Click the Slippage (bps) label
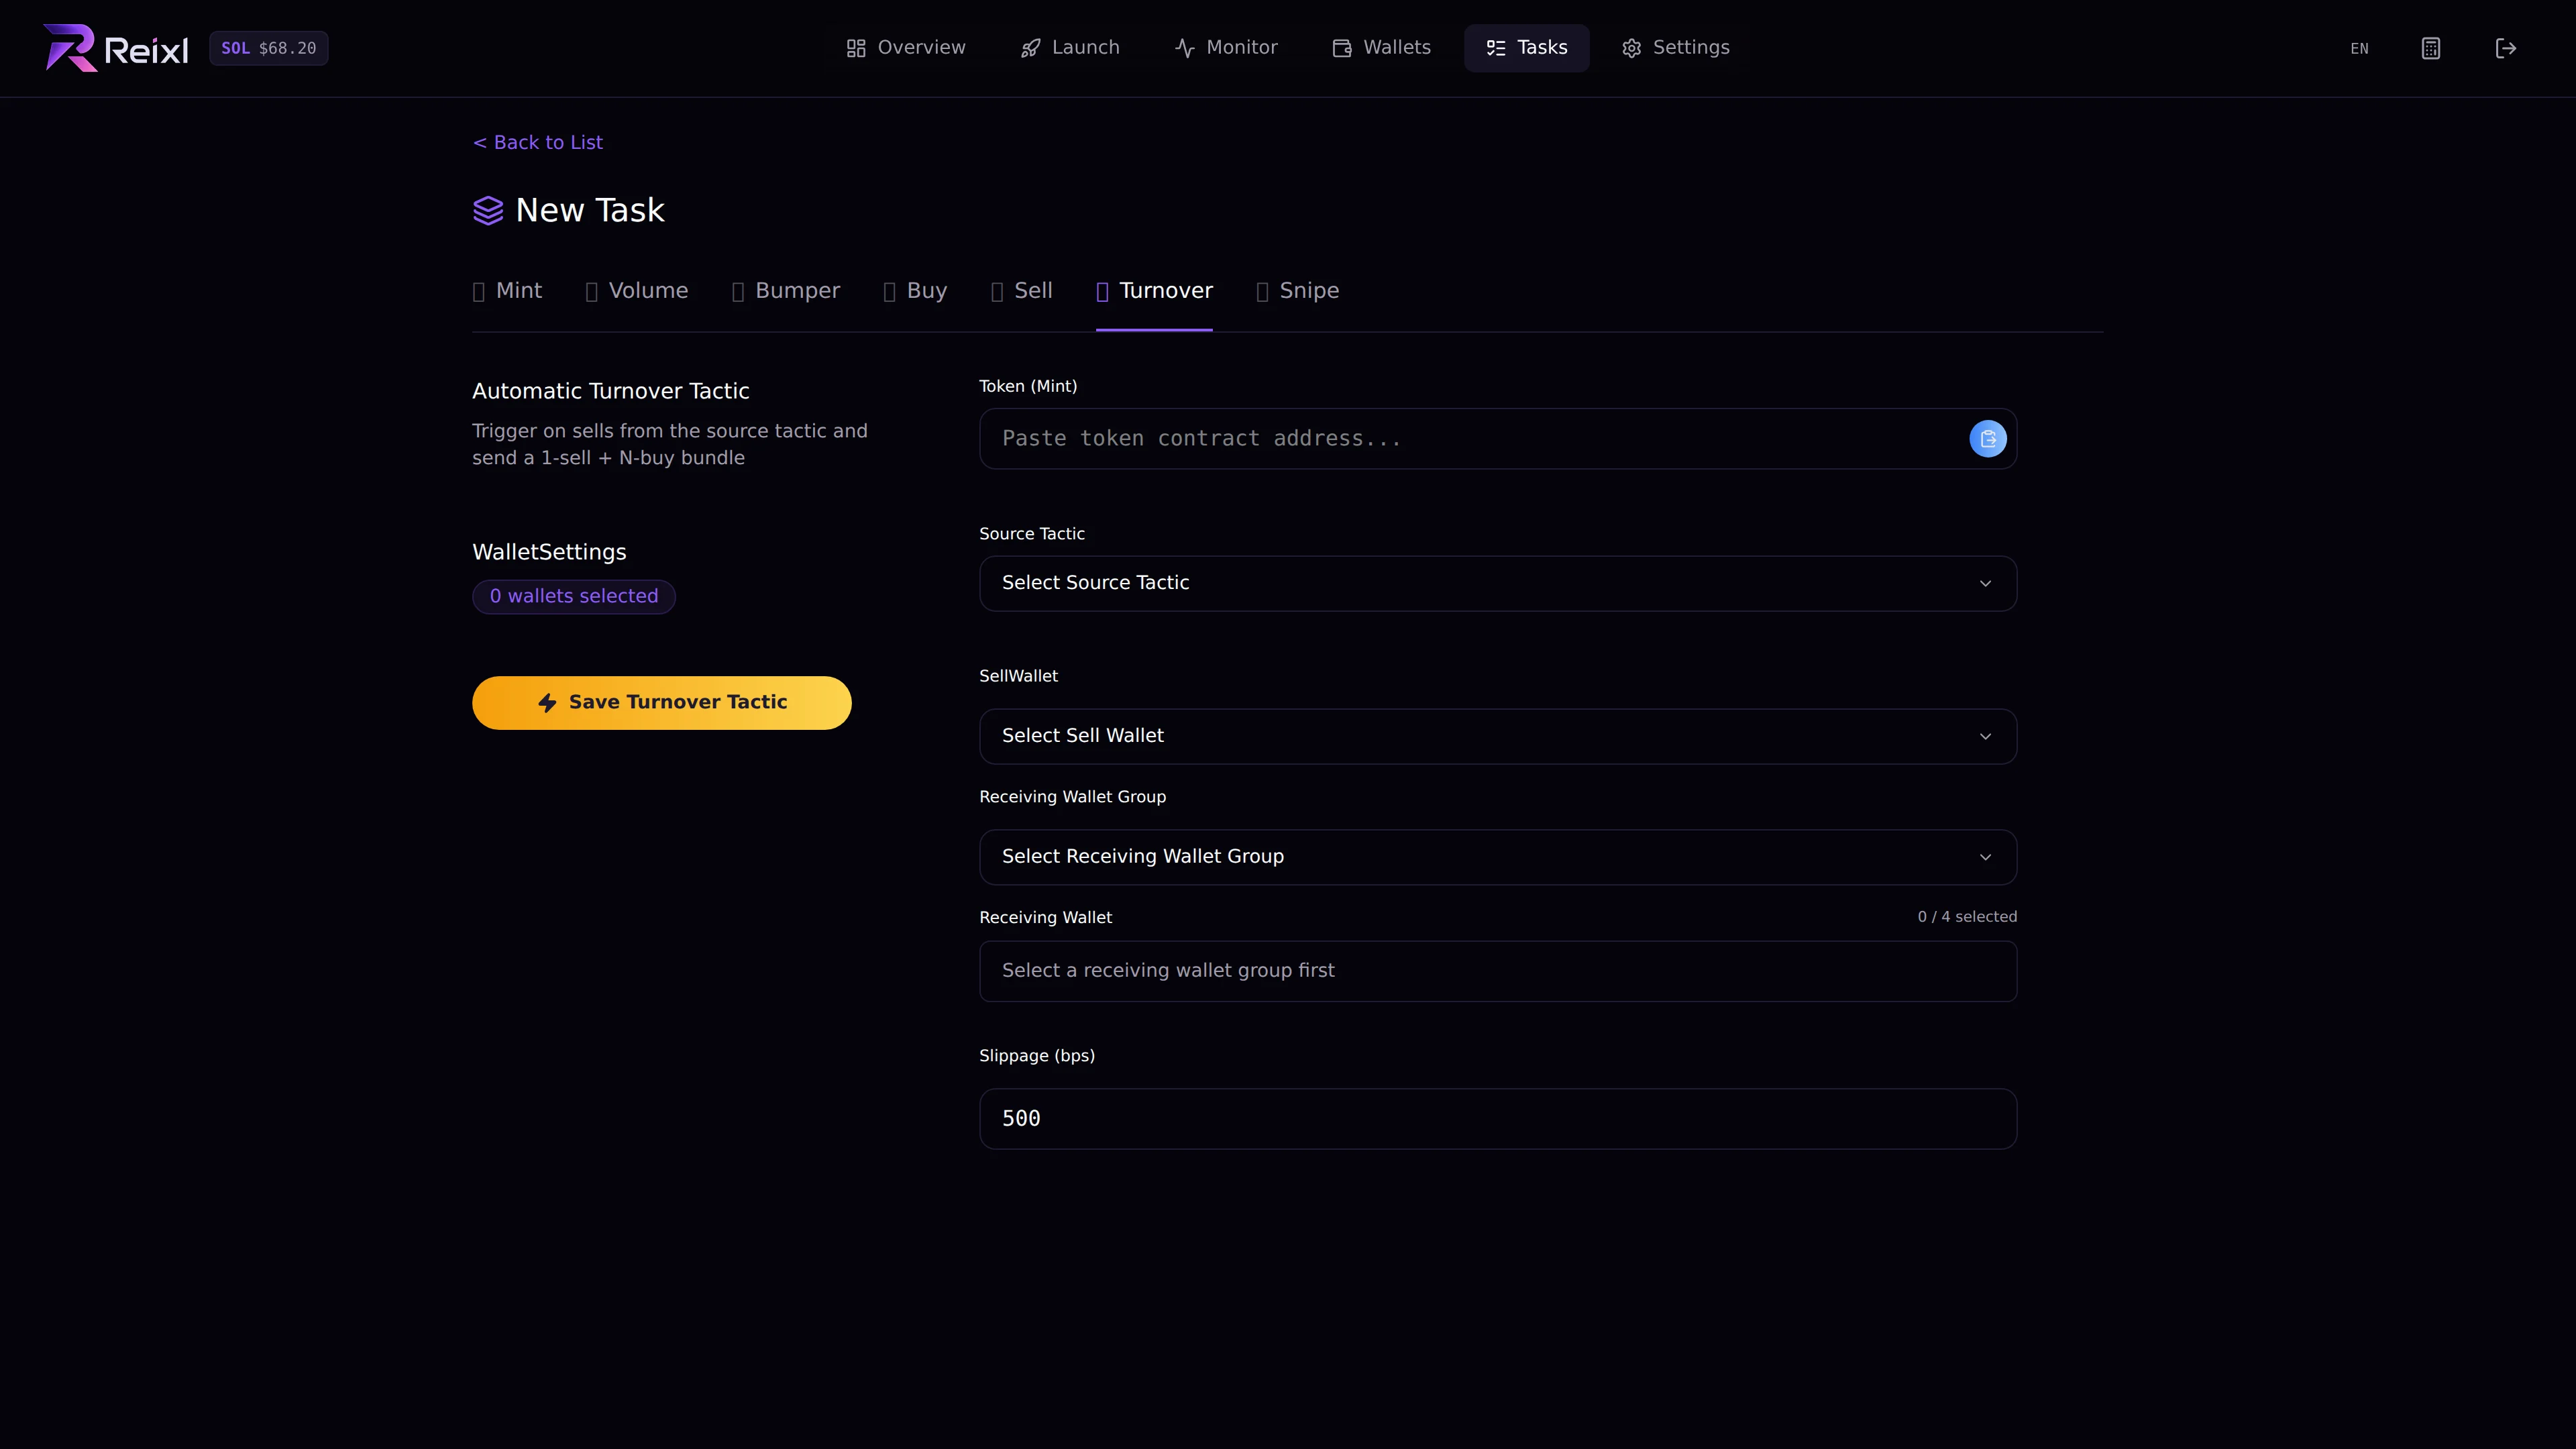 pyautogui.click(x=1037, y=1056)
